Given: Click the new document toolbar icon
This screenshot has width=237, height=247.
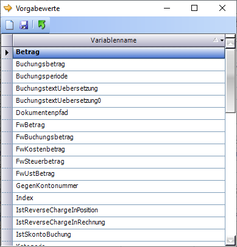Looking at the screenshot, I should coord(9,25).
